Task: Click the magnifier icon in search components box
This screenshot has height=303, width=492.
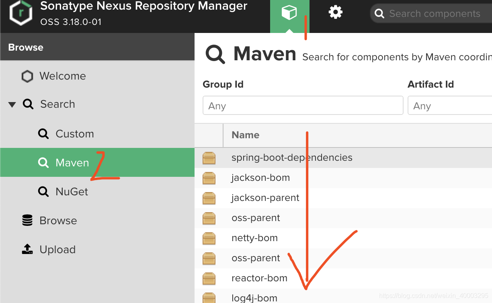Action: click(x=379, y=14)
